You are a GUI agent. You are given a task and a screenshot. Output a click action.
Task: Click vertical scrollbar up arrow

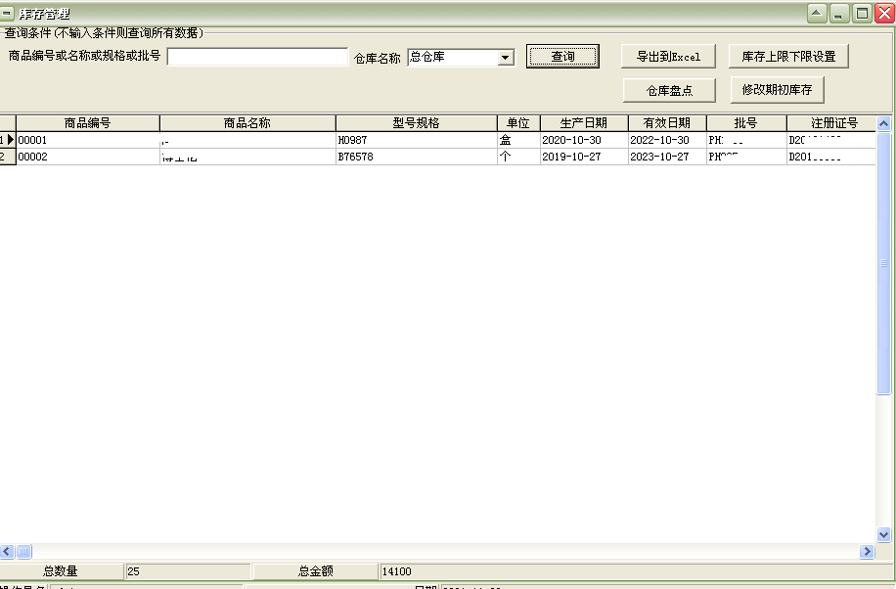[883, 123]
